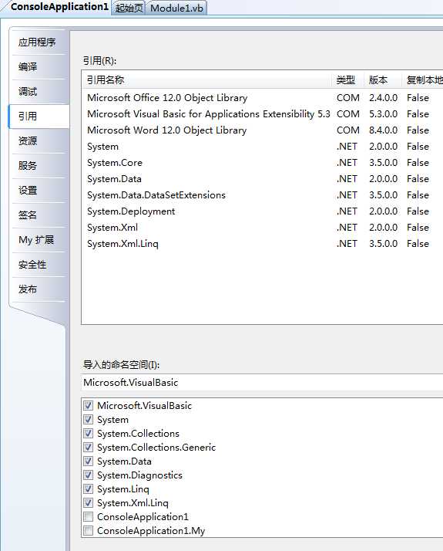Select Microsoft Word 12.0 Object Library reference

(x=263, y=130)
